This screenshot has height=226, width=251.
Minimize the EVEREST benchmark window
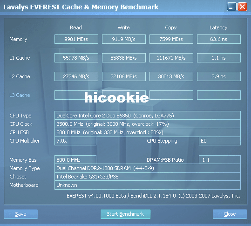click(x=231, y=7)
